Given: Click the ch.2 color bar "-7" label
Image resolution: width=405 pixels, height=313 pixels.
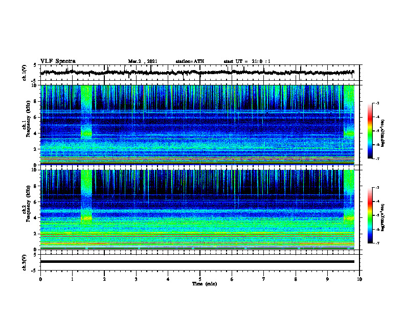Looking at the screenshot, I should 377,243.
